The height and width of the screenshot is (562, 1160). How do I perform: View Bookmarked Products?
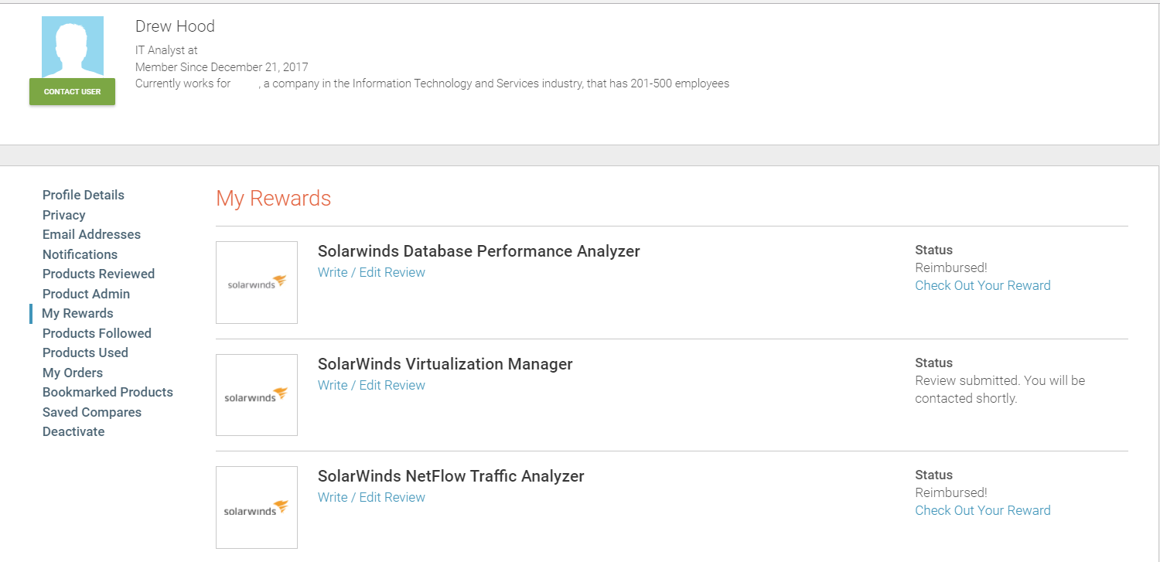(107, 392)
